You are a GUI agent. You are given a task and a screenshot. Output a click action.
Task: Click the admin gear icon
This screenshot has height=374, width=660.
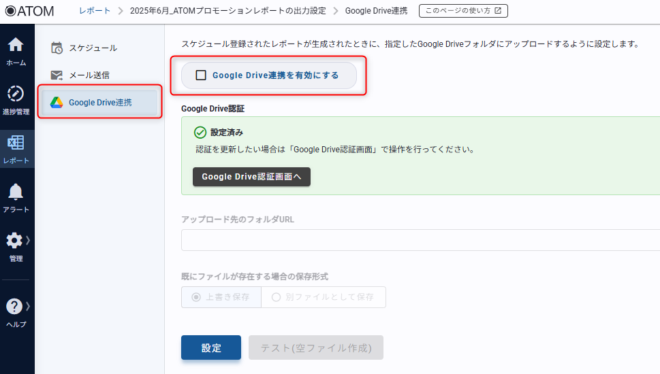coord(14,240)
